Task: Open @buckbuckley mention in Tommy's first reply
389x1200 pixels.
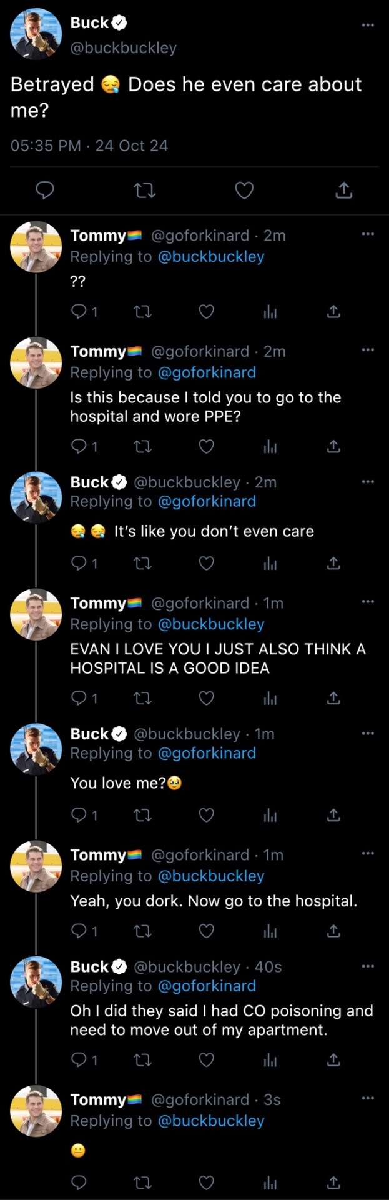Action: [211, 257]
